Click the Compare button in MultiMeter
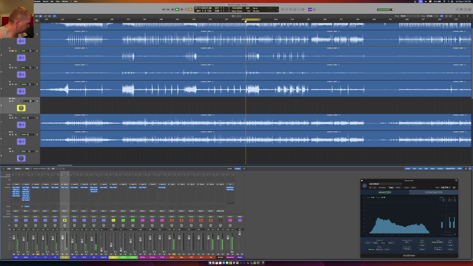This screenshot has width=473, height=266. tap(382, 188)
